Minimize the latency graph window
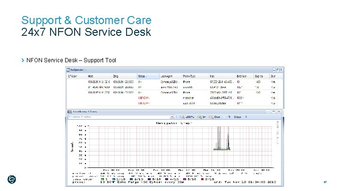This screenshot has height=191, width=340. 268,112
